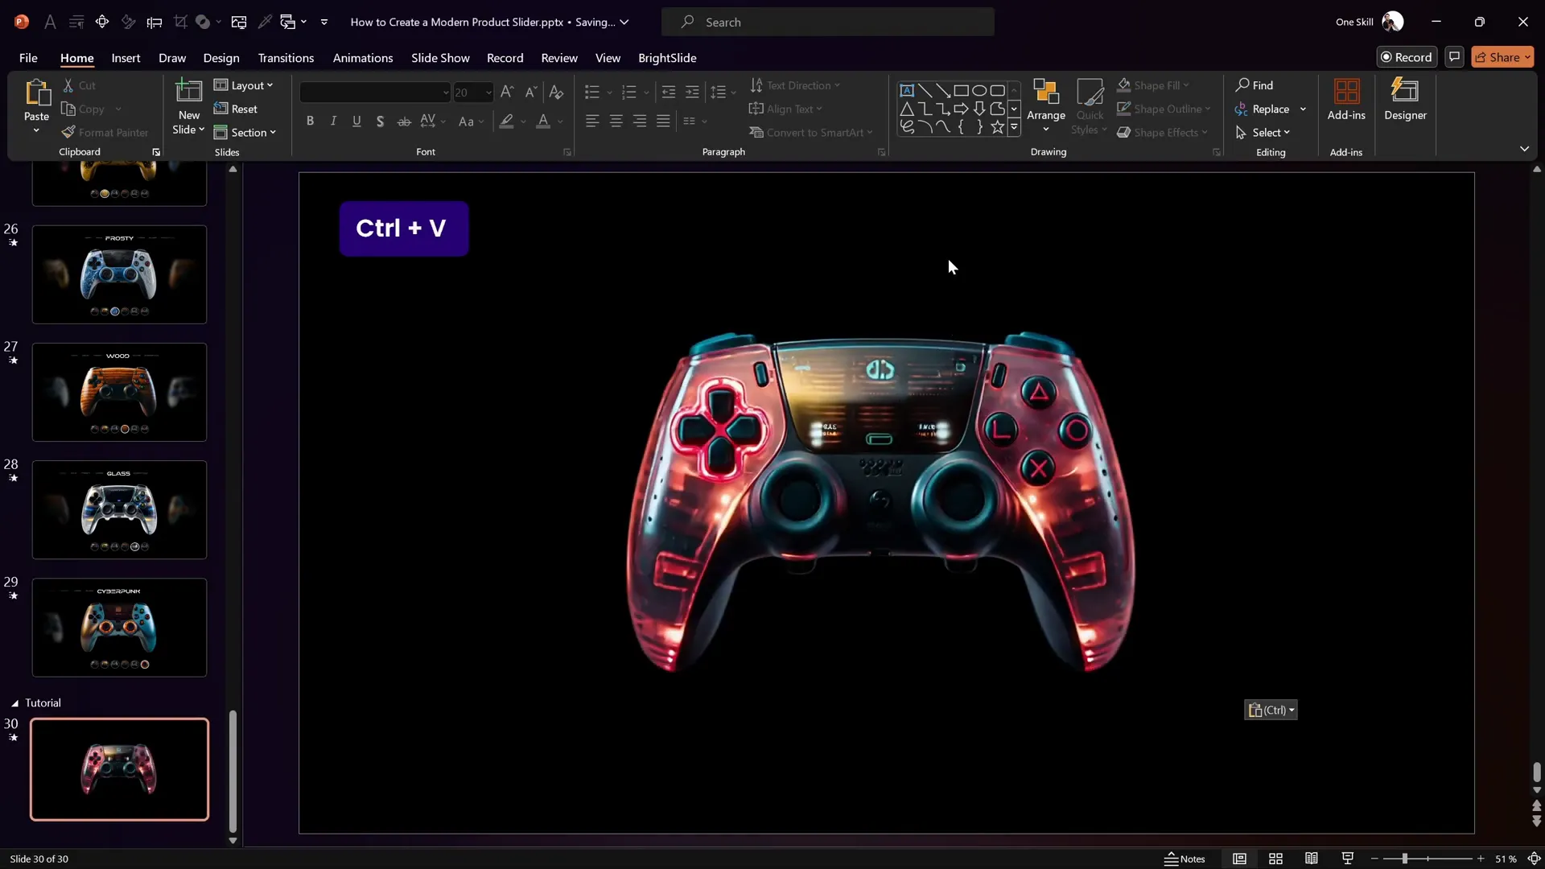1545x869 pixels.
Task: Toggle Underline formatting
Action: pos(356,121)
